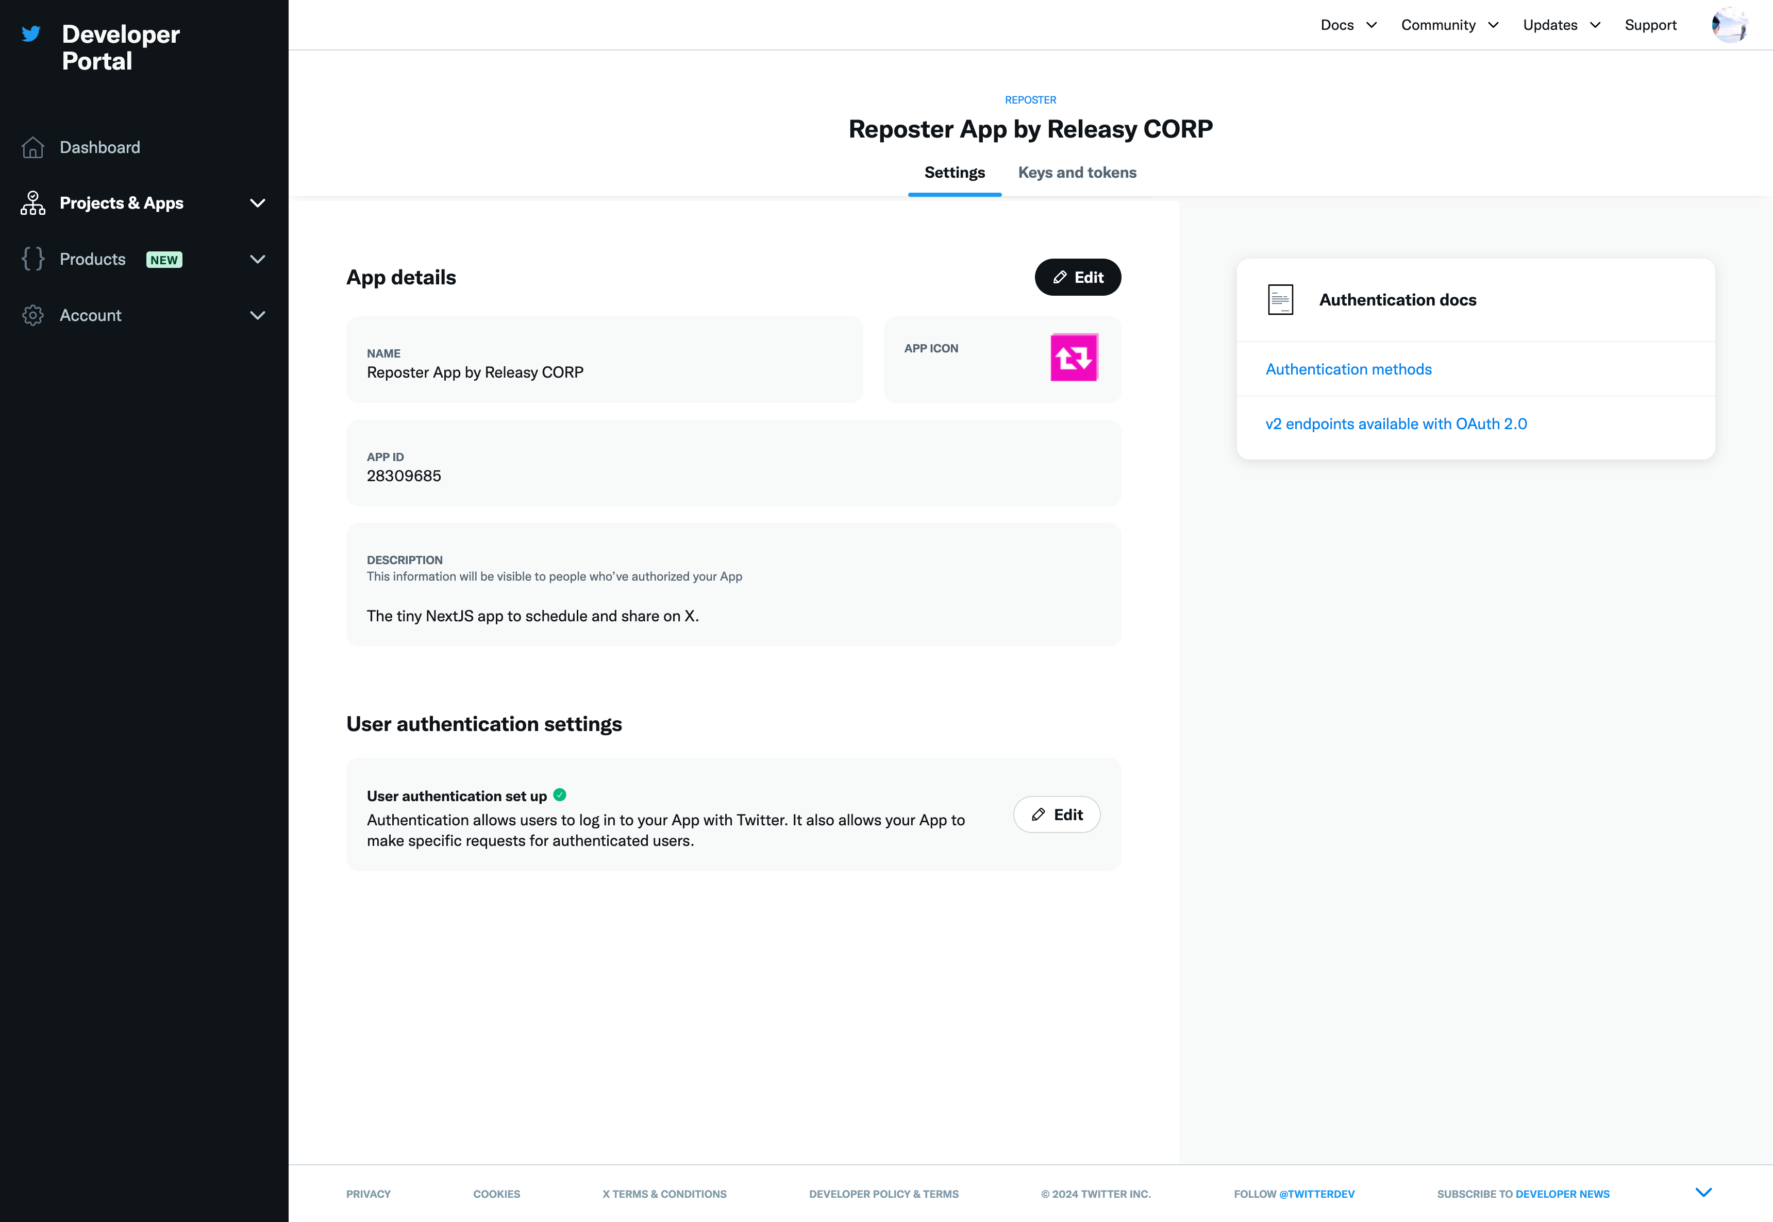Open the Updates dropdown

(1562, 25)
